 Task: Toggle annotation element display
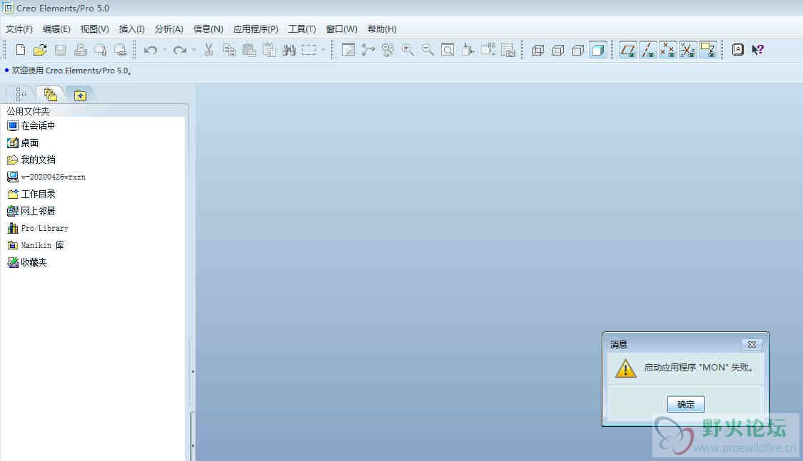tap(708, 50)
